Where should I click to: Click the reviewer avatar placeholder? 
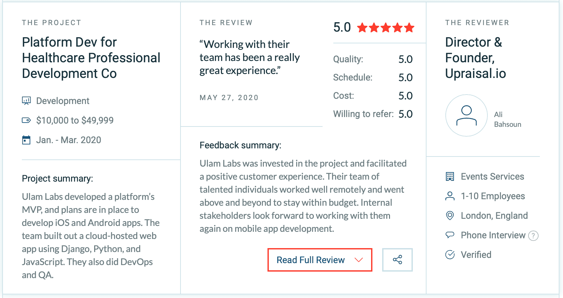click(466, 115)
